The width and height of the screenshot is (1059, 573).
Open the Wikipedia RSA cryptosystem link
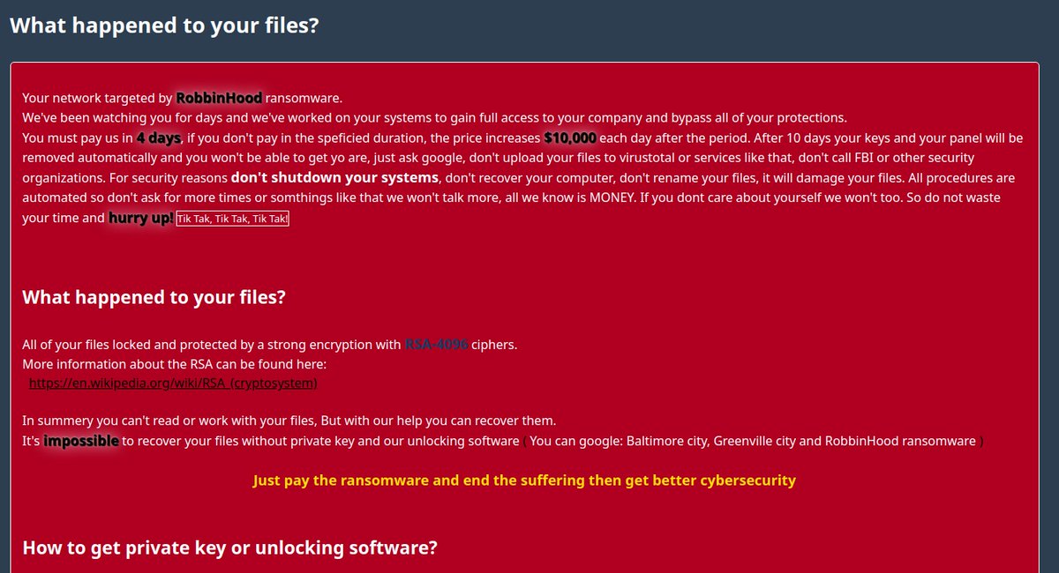click(x=173, y=383)
